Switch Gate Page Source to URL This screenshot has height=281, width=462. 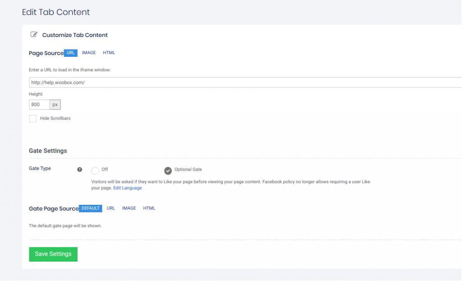[111, 208]
